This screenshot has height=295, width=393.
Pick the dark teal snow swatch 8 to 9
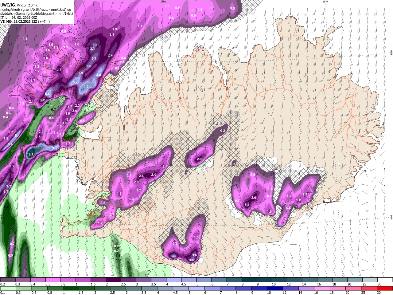(249, 280)
